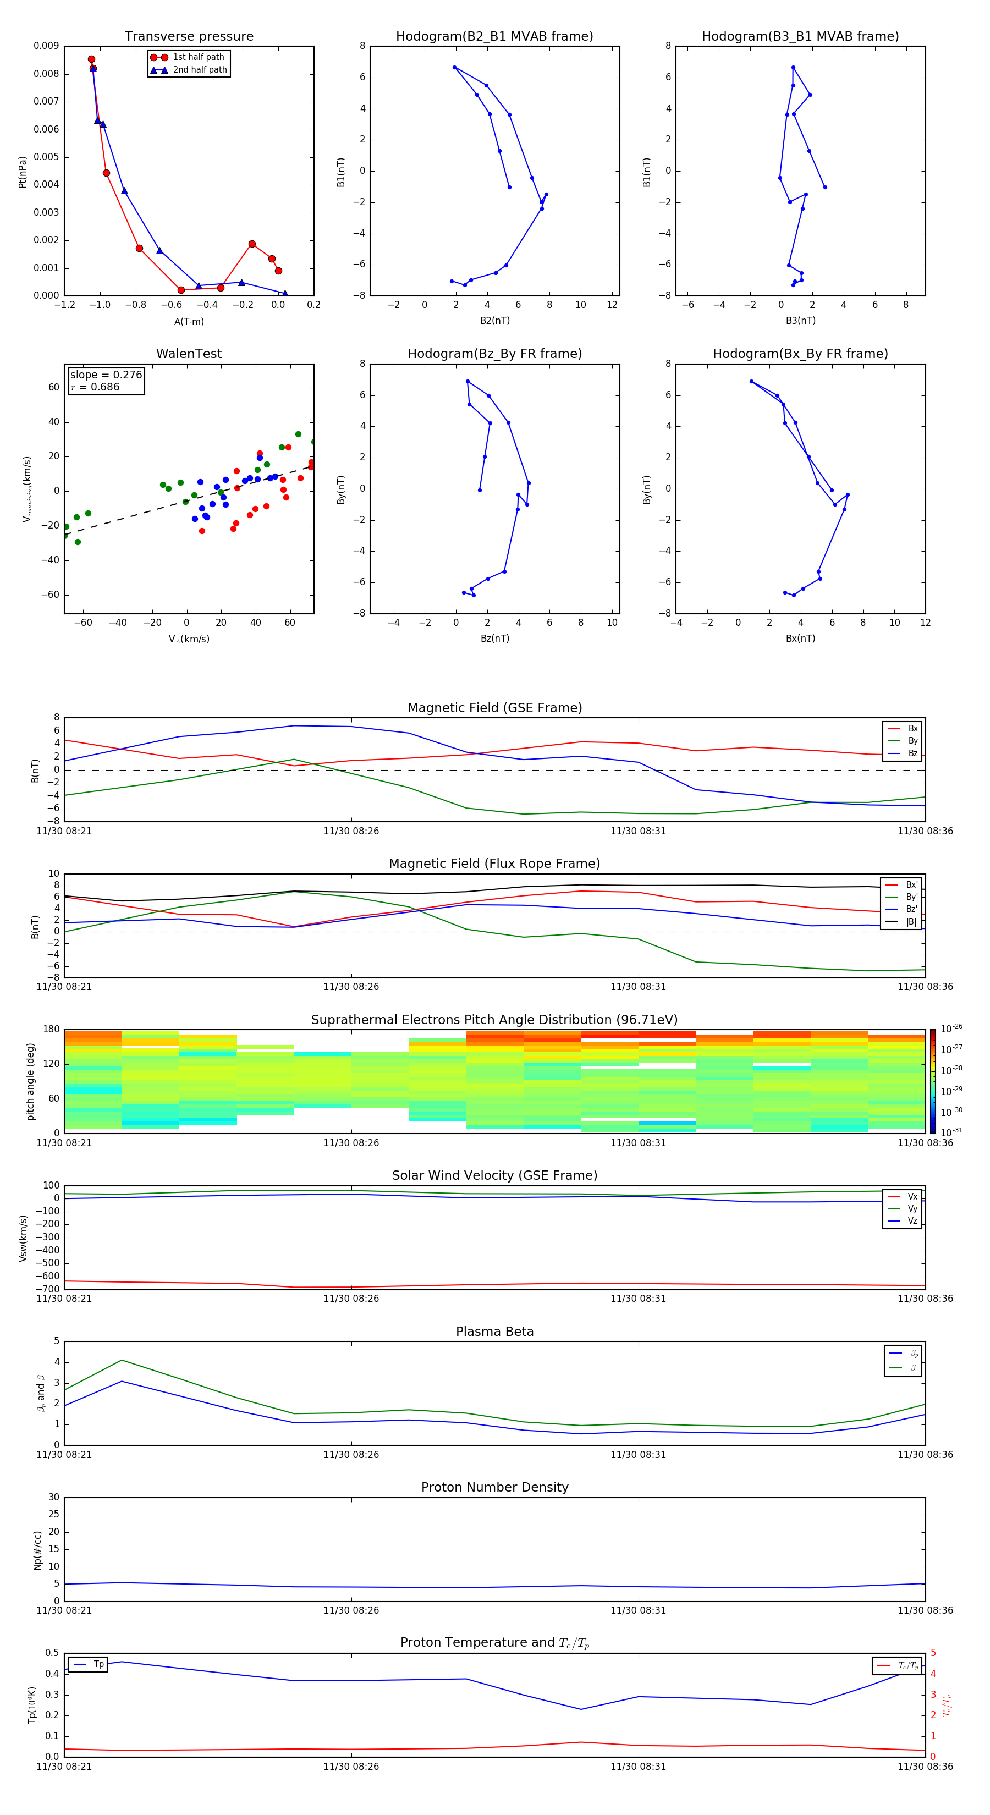Select the βp entry in Plasma Beta legend

903,1354
